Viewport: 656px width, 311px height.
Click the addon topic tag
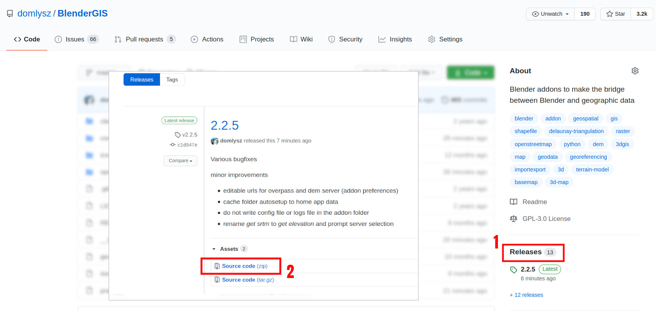[553, 118]
